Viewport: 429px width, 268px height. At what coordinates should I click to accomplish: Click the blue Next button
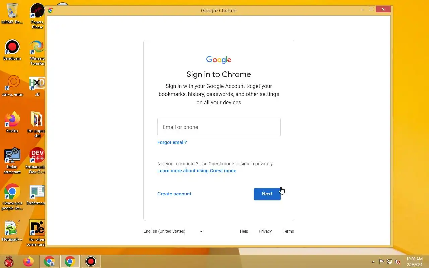pyautogui.click(x=267, y=194)
